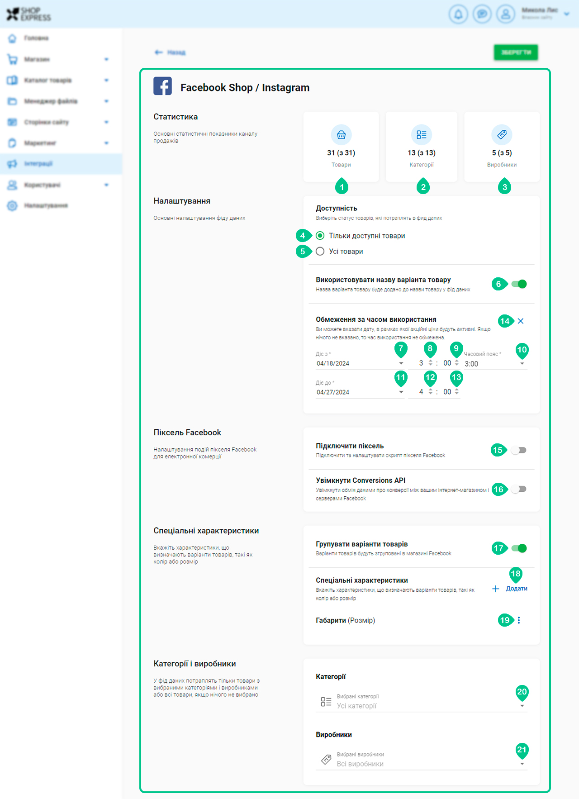Toggle Використовувати назву варіанта товару switch
The width and height of the screenshot is (579, 799).
pos(519,284)
